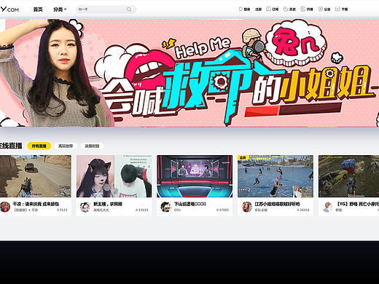Select the yellow 所有直播 filter tab
Image resolution: width=379 pixels, height=284 pixels.
pyautogui.click(x=39, y=146)
